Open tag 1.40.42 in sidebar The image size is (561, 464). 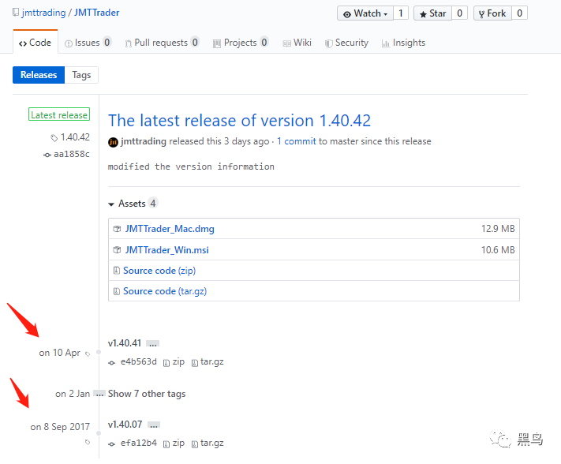click(x=69, y=137)
